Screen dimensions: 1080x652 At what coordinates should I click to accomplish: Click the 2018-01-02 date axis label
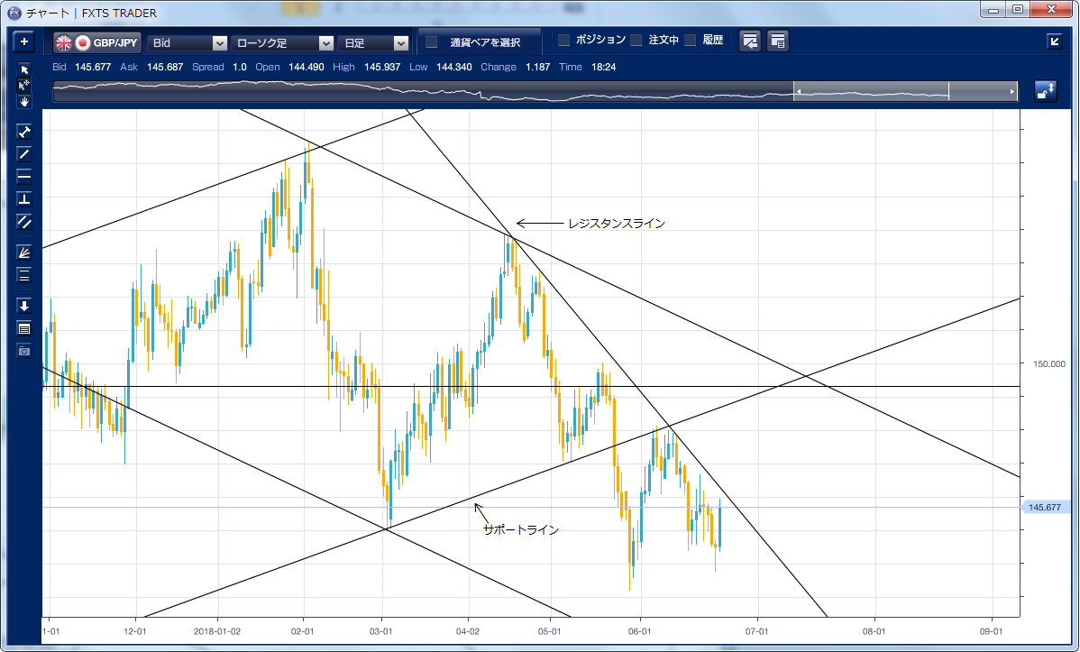click(217, 631)
